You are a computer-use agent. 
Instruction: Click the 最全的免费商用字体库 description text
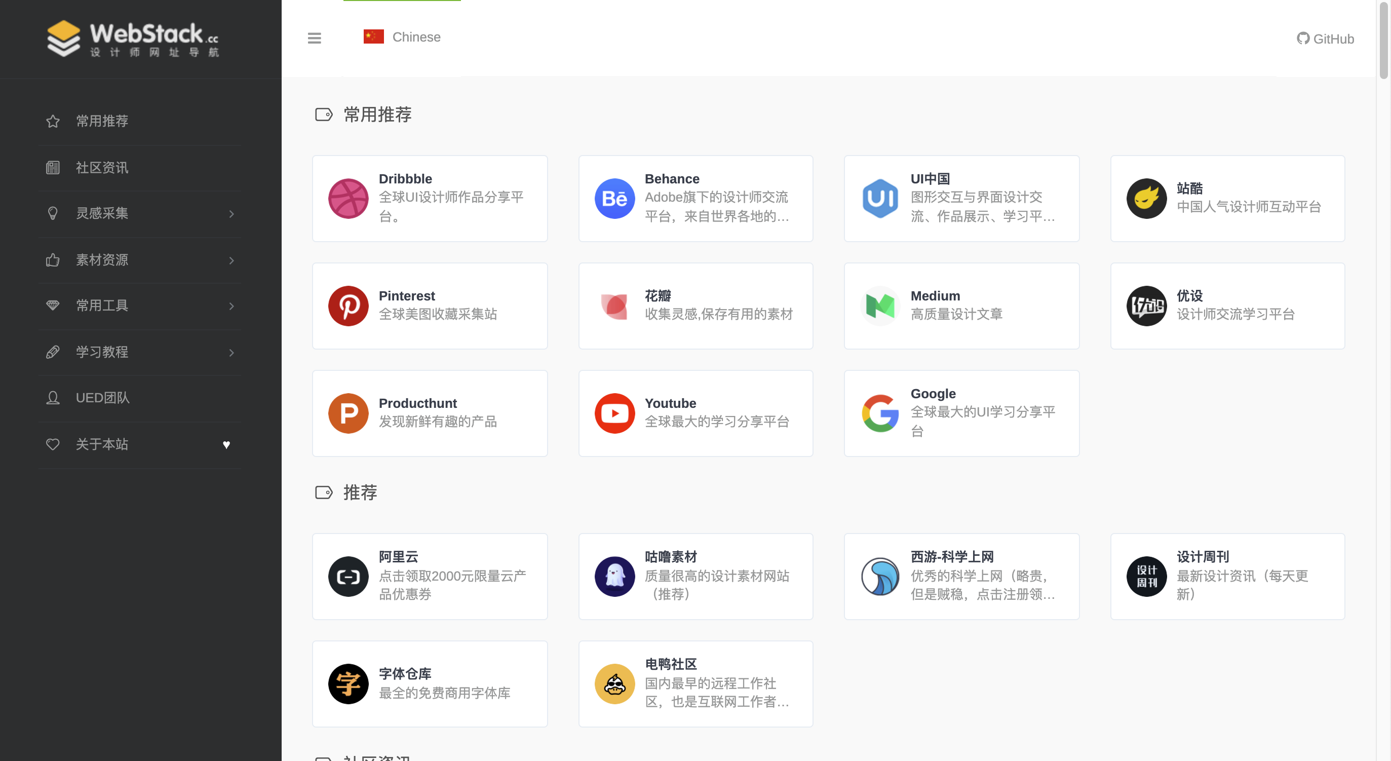(444, 693)
